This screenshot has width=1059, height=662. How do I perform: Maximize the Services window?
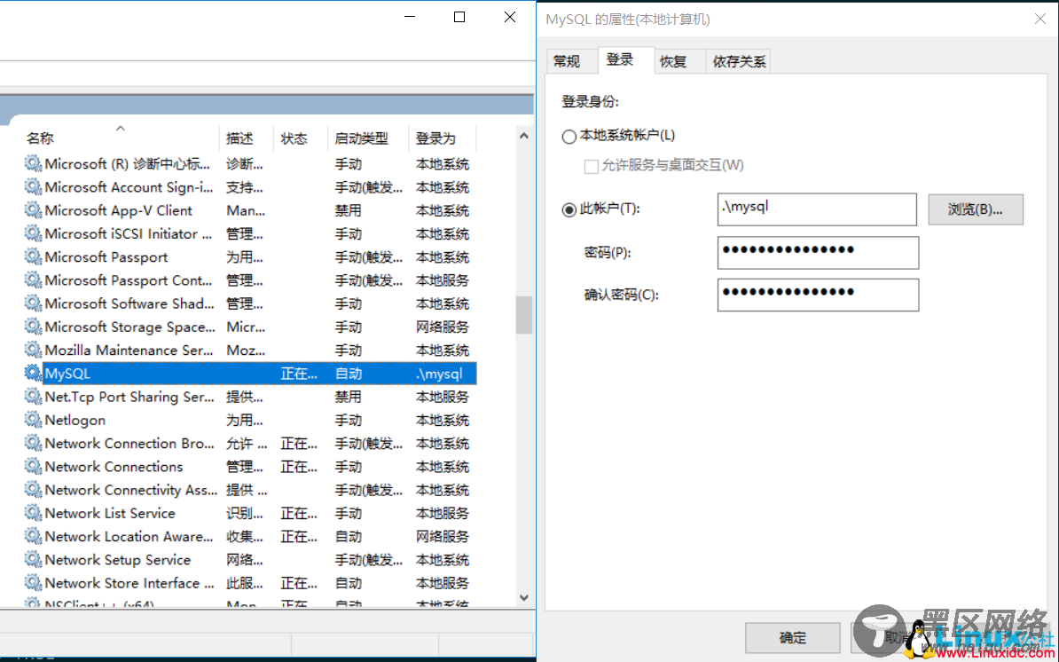pyautogui.click(x=459, y=17)
